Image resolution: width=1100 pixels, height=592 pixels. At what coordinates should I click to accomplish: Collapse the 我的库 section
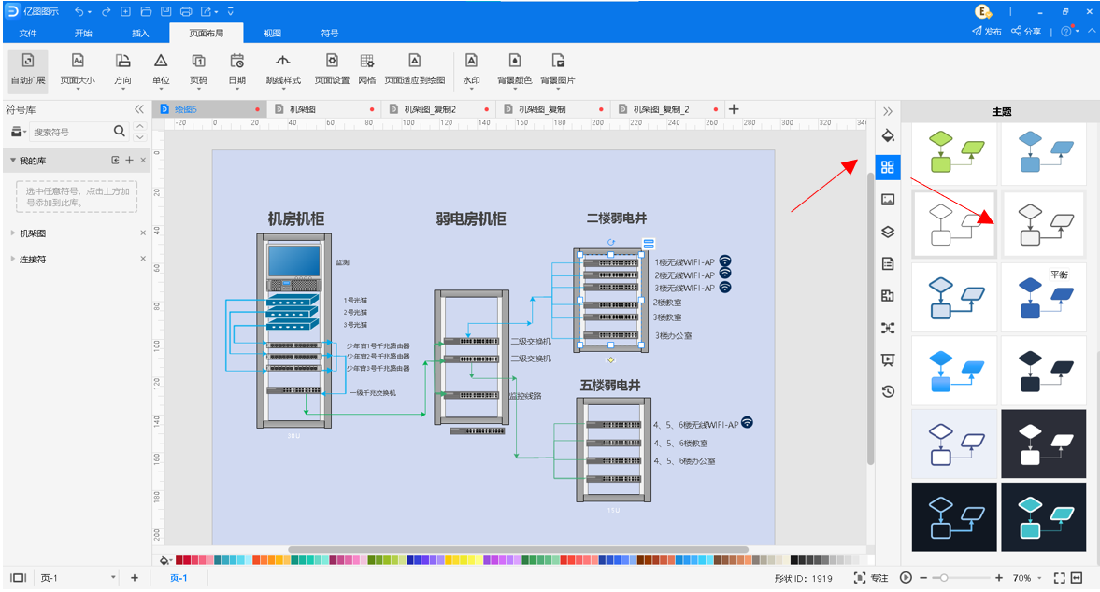12,161
